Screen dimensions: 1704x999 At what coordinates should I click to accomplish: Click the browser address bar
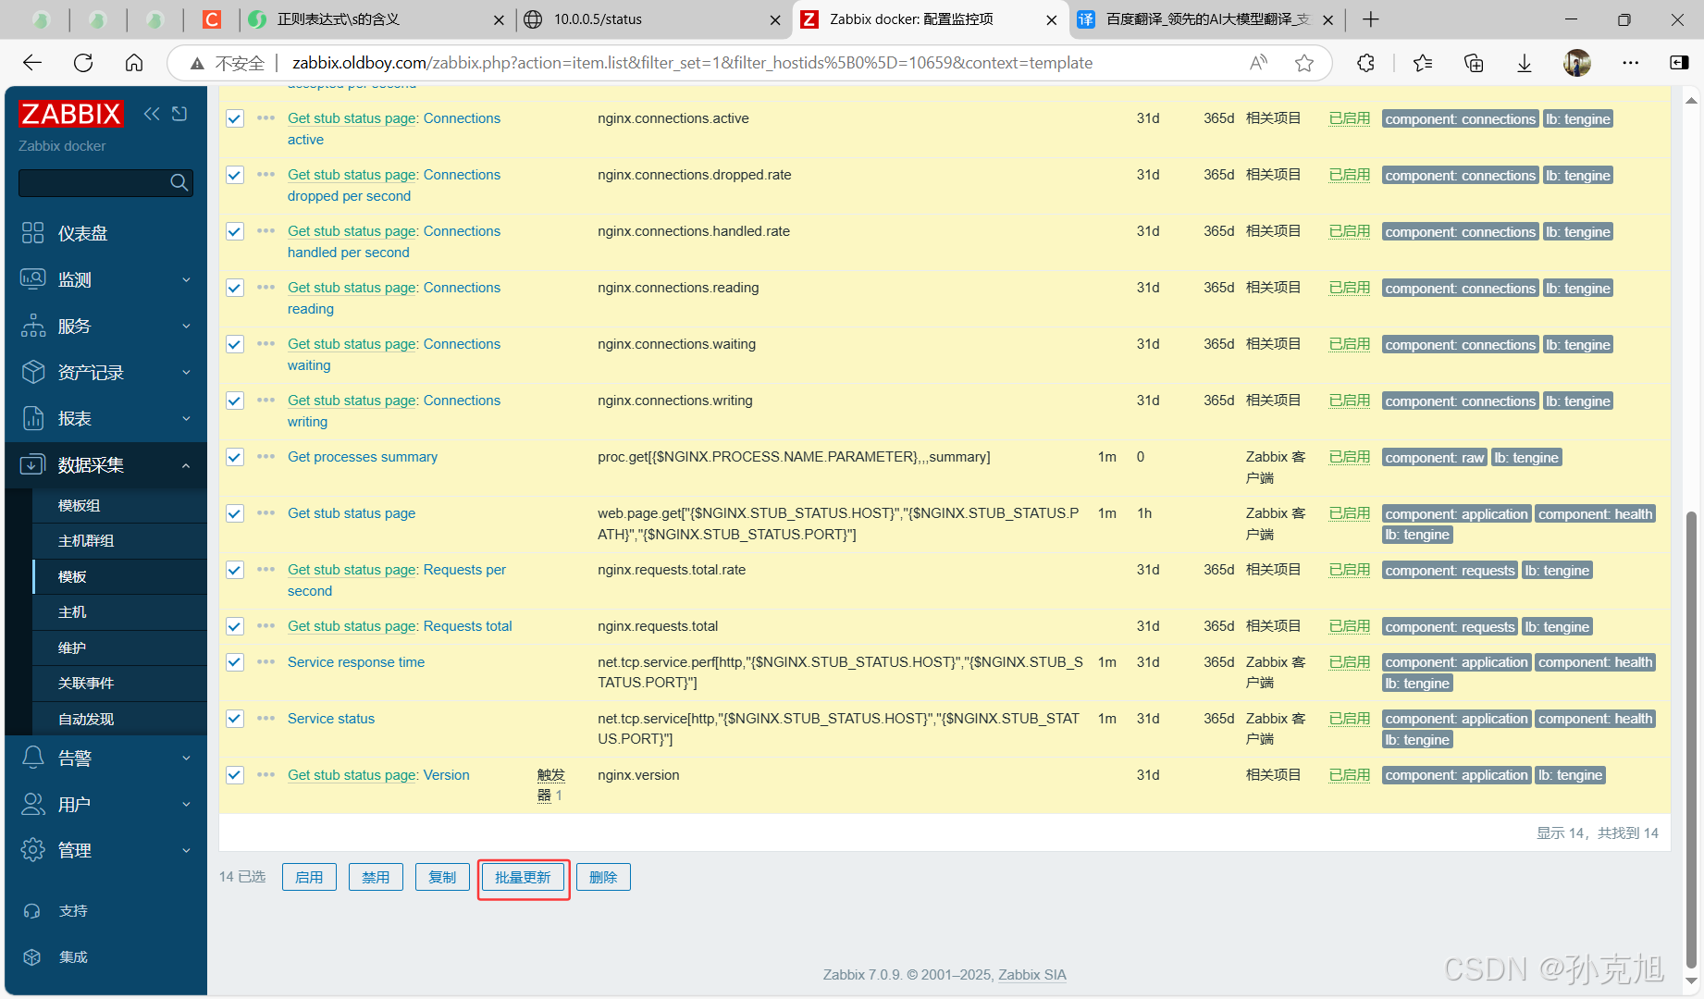click(692, 63)
